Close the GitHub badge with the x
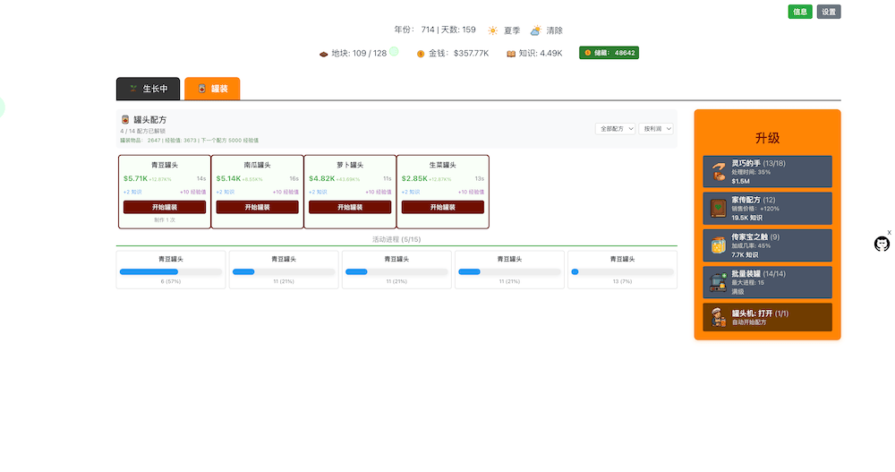This screenshot has height=472, width=895. pos(889,233)
